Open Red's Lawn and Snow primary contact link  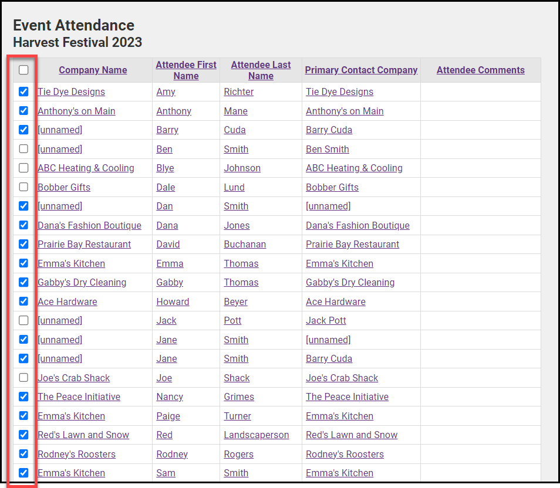pos(352,435)
